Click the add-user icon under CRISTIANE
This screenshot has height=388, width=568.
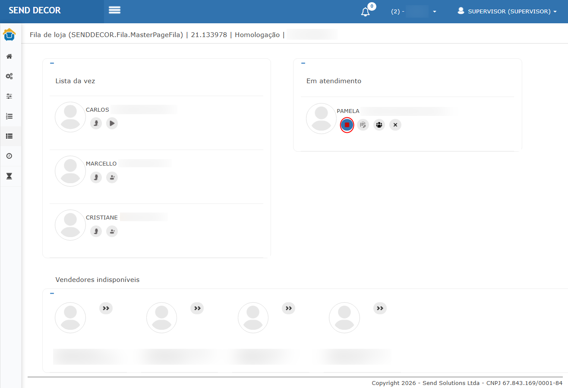[x=112, y=231]
